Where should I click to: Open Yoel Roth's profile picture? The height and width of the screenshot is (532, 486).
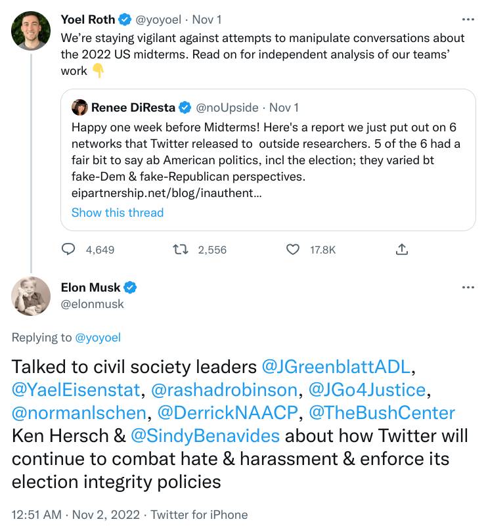(x=31, y=30)
